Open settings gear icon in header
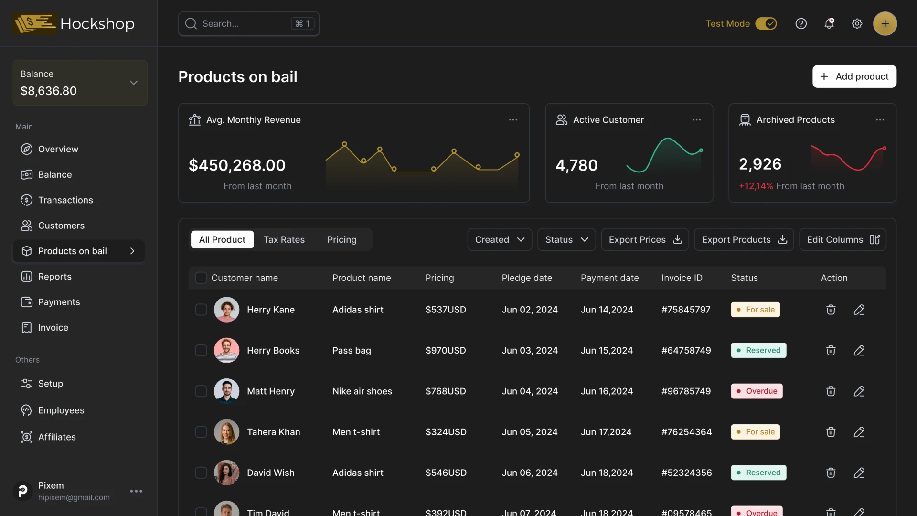Image resolution: width=917 pixels, height=516 pixels. (x=857, y=23)
